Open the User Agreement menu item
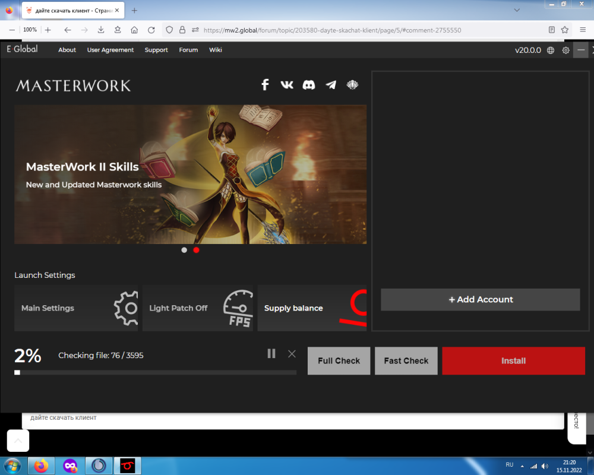This screenshot has width=594, height=475. point(110,50)
